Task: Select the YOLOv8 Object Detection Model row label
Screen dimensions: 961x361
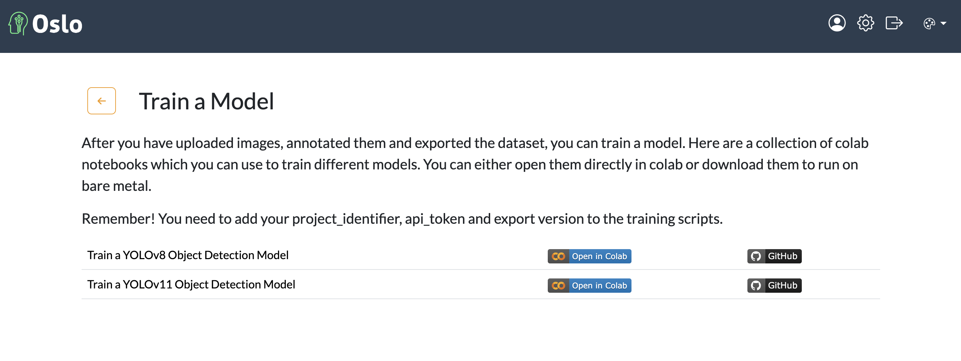Action: 187,255
